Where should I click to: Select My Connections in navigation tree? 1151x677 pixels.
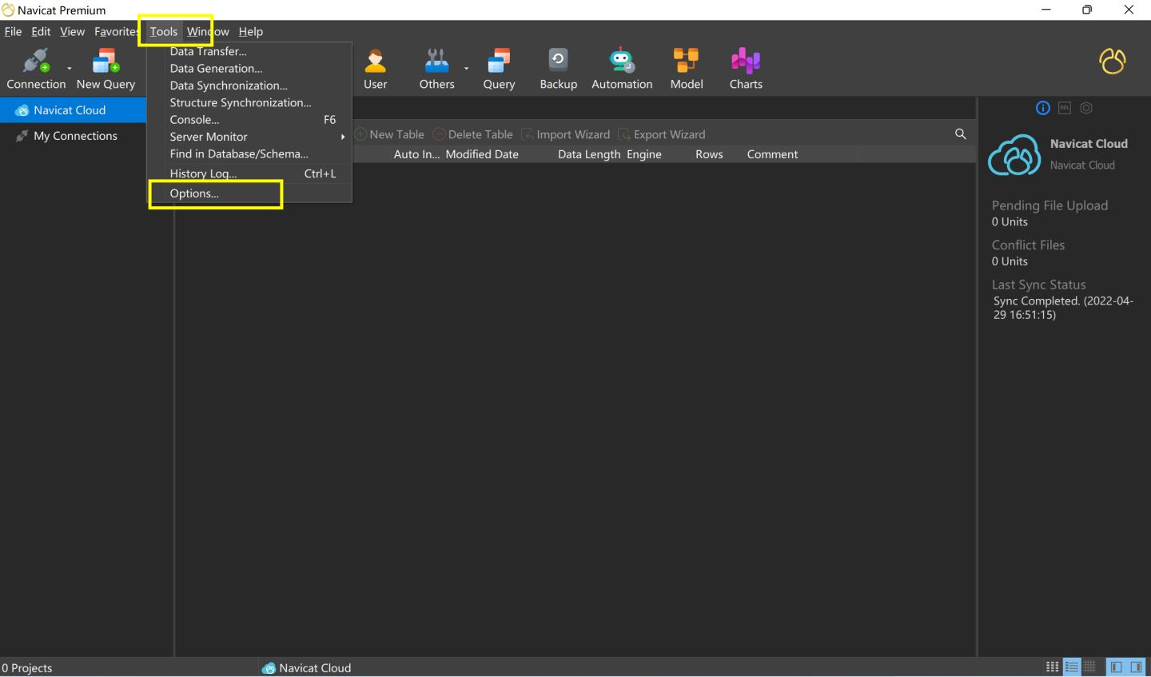tap(74, 136)
